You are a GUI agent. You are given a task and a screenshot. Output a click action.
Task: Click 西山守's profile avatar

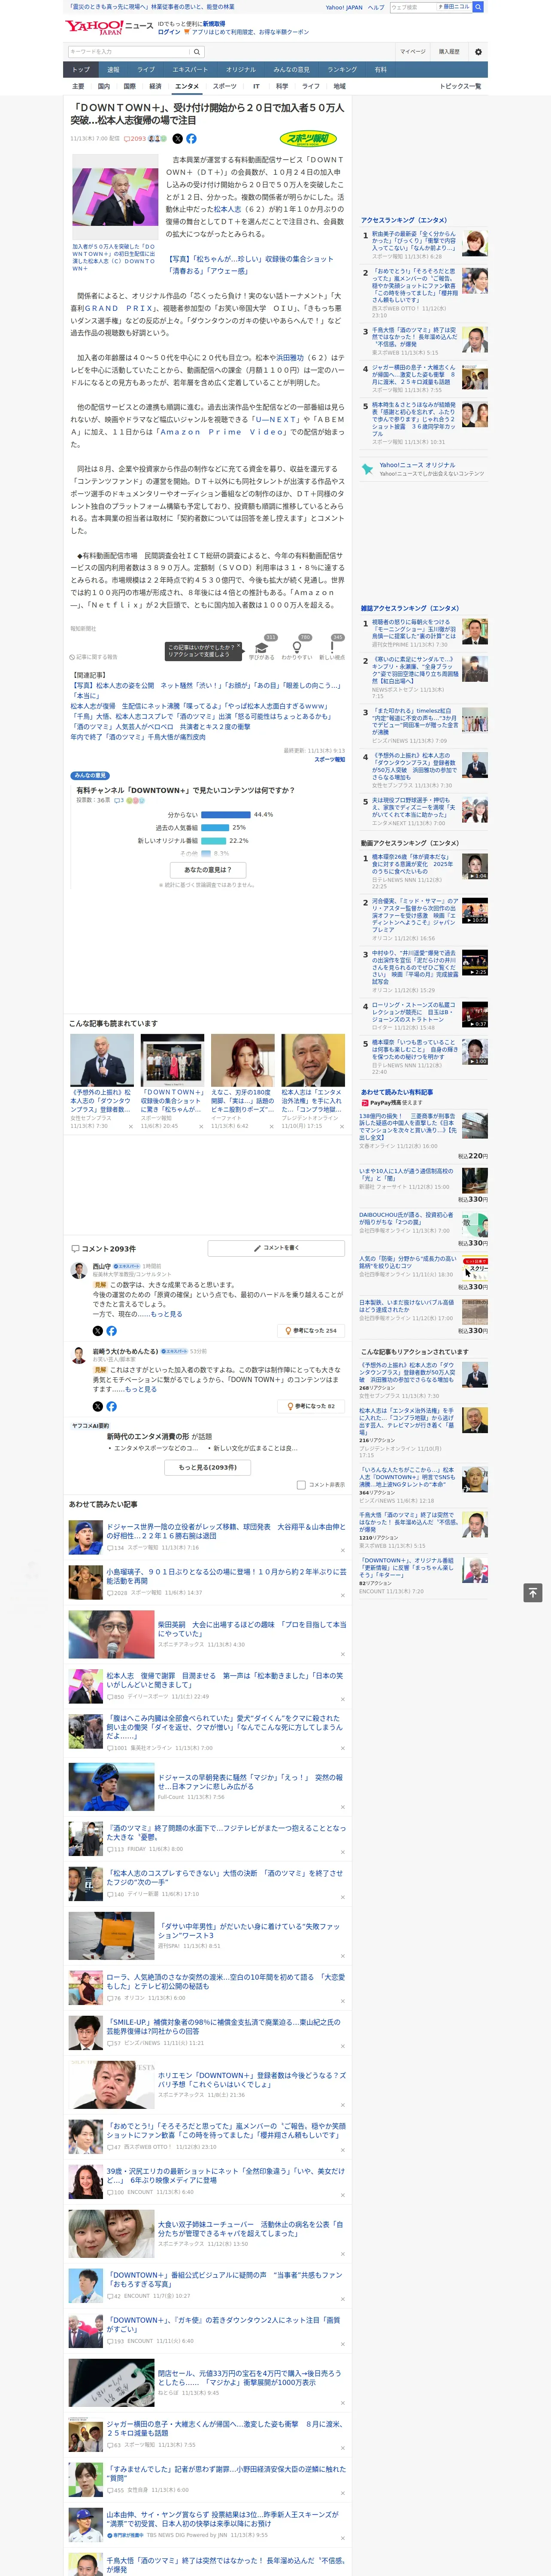pos(79,1270)
